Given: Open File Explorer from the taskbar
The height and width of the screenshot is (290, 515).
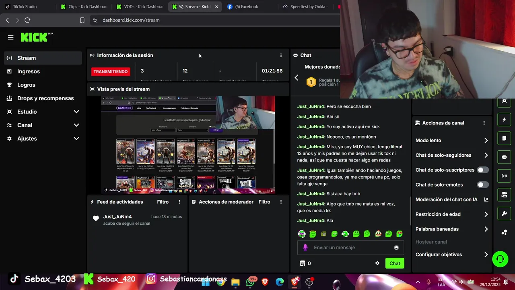Looking at the screenshot, I should [x=235, y=282].
